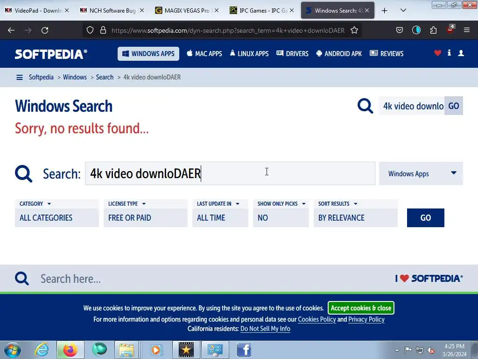Viewport: 478px width, 359px height.
Task: Focus top-right '4k video downlo' search box
Action: 412,106
